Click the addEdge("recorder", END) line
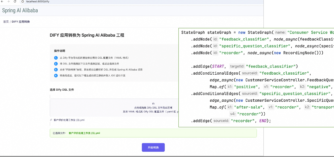This screenshot has width=334, height=157. tap(231, 121)
